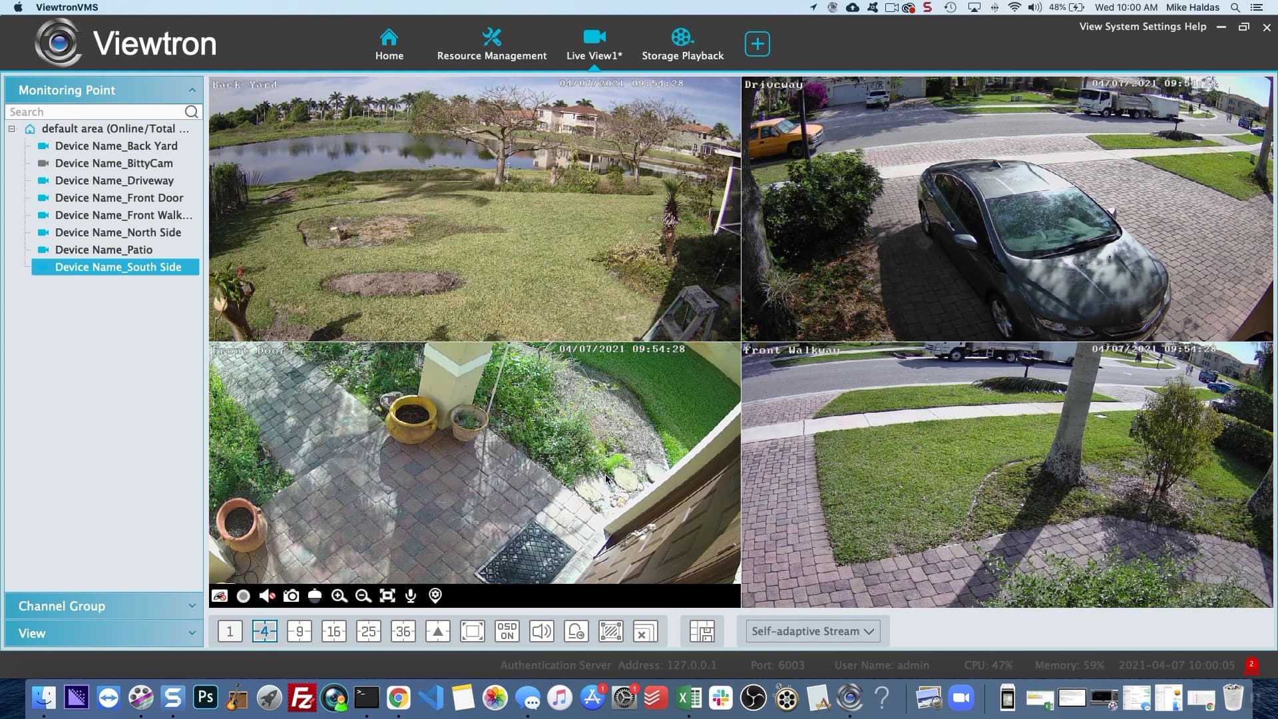Click the digital zoom-out icon
This screenshot has width=1278, height=719.
pos(361,595)
